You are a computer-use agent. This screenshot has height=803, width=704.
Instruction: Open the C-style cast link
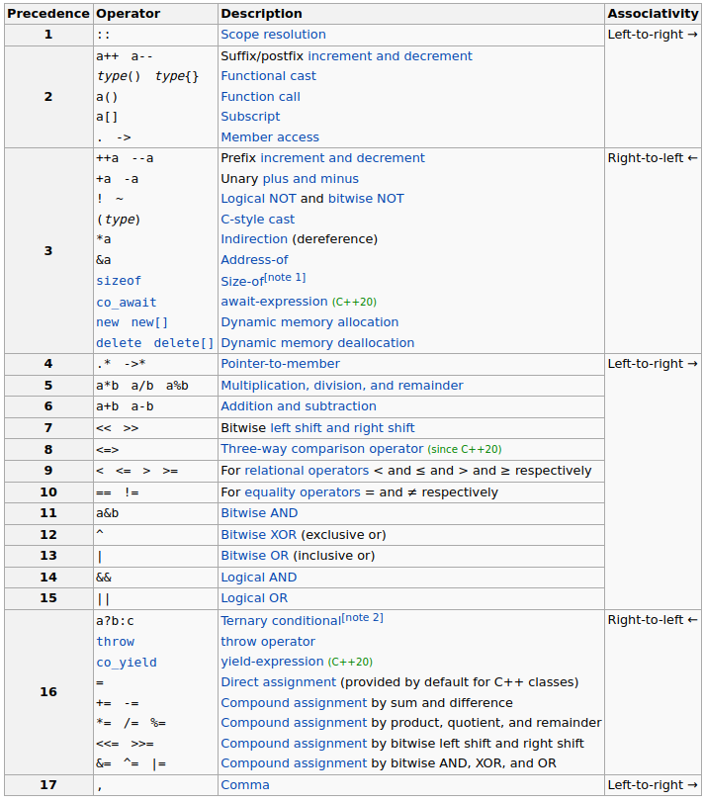click(257, 220)
